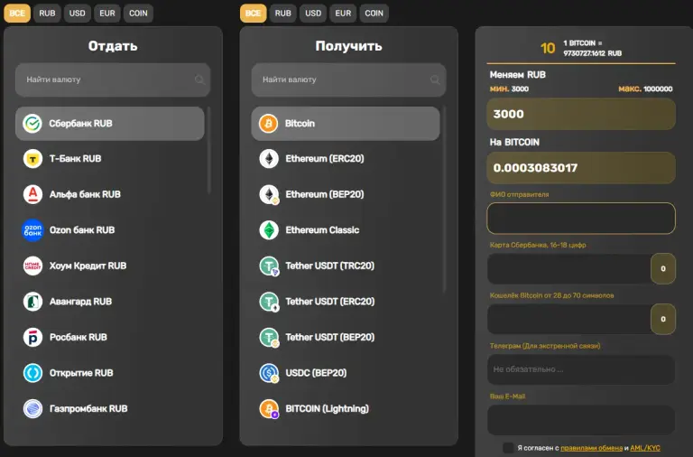Screen dimensions: 693x457
Task: Pick the Ethereum (ERC20) coin icon
Action: tap(269, 159)
